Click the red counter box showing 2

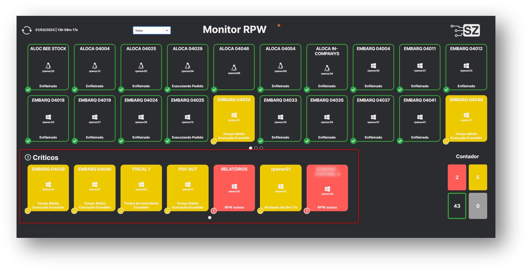coord(457,177)
